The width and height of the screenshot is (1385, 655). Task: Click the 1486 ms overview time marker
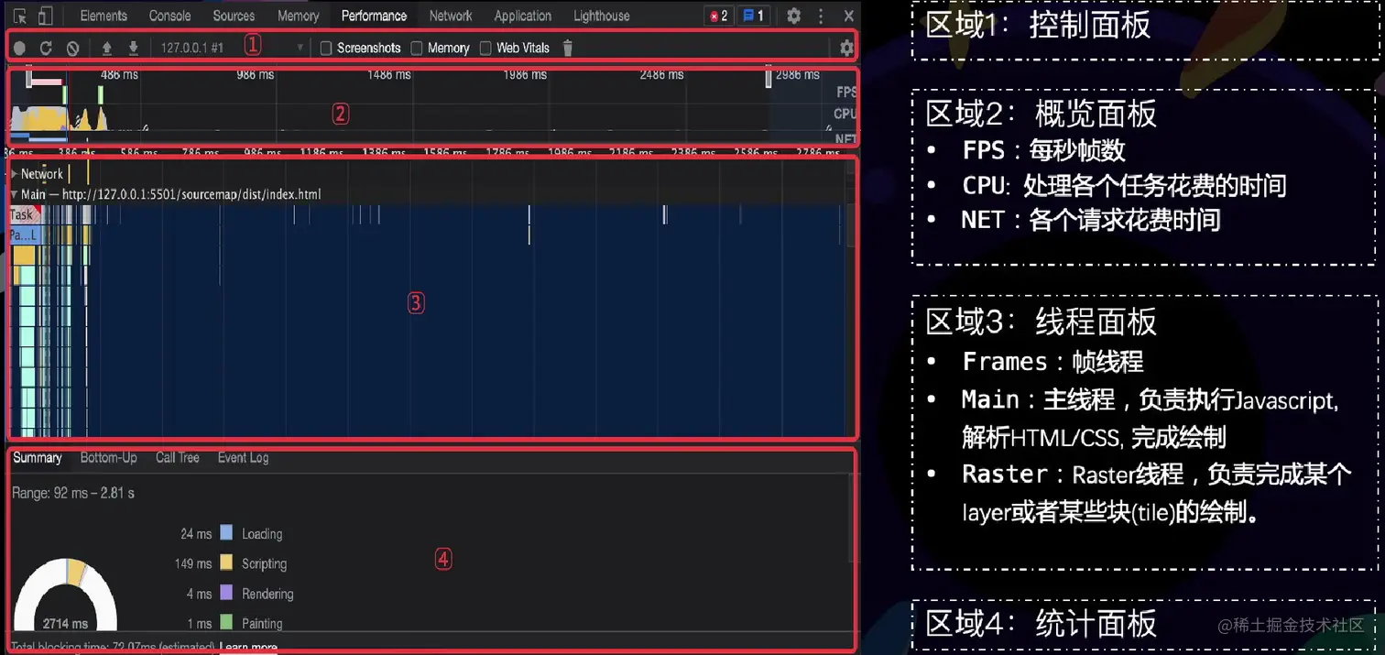[389, 74]
